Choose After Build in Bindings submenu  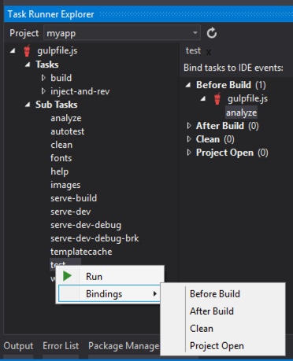(212, 311)
